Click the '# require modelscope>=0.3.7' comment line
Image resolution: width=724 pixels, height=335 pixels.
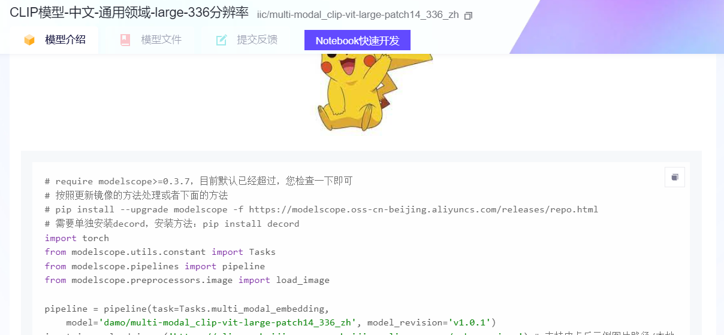[x=198, y=181]
